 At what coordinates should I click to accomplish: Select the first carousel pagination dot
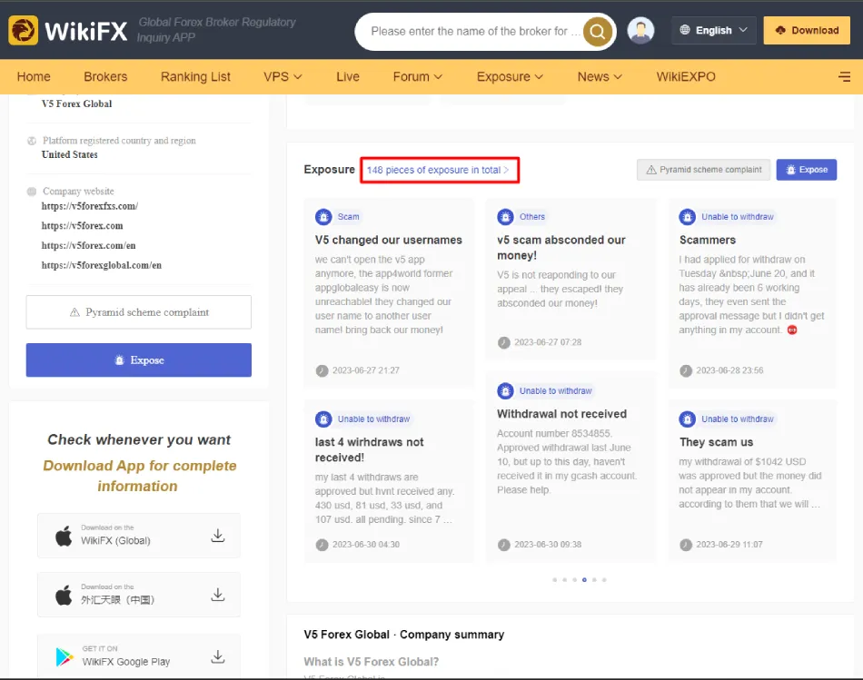[x=554, y=580]
